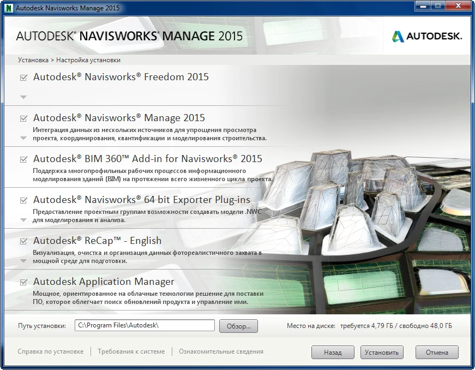Open the Ознакомительные сведения link
Viewport: 475px width, 370px height.
tap(221, 351)
